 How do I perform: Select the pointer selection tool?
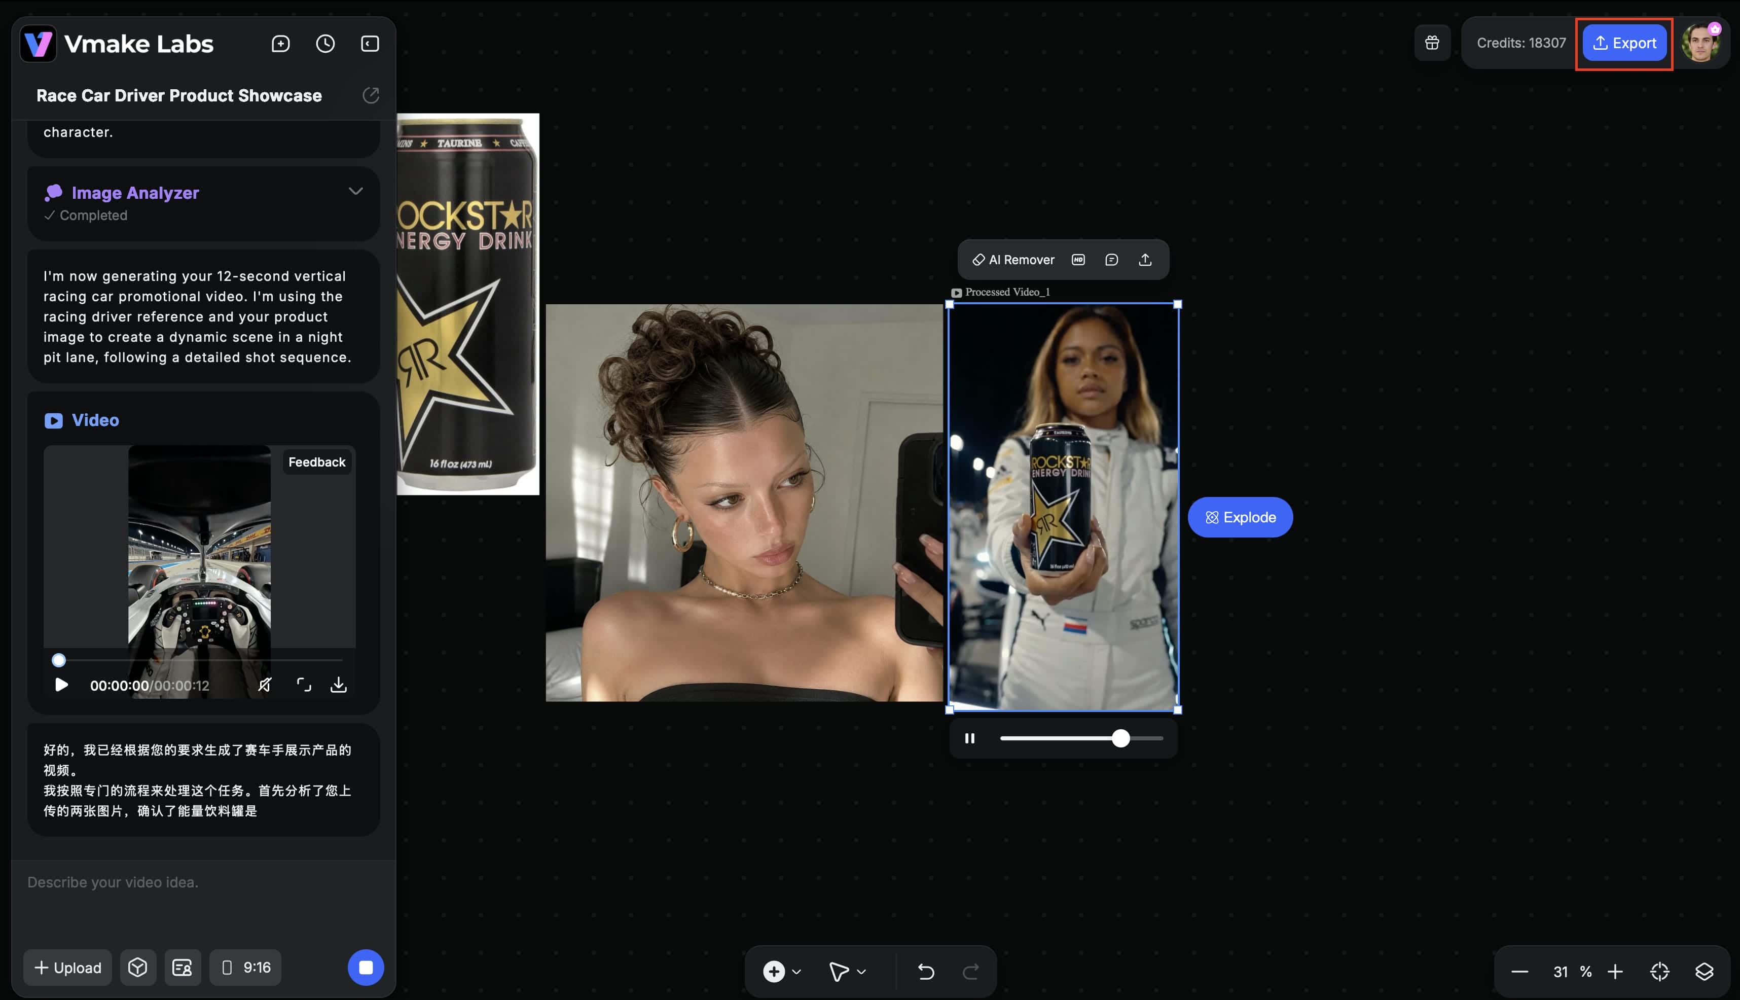coord(839,971)
